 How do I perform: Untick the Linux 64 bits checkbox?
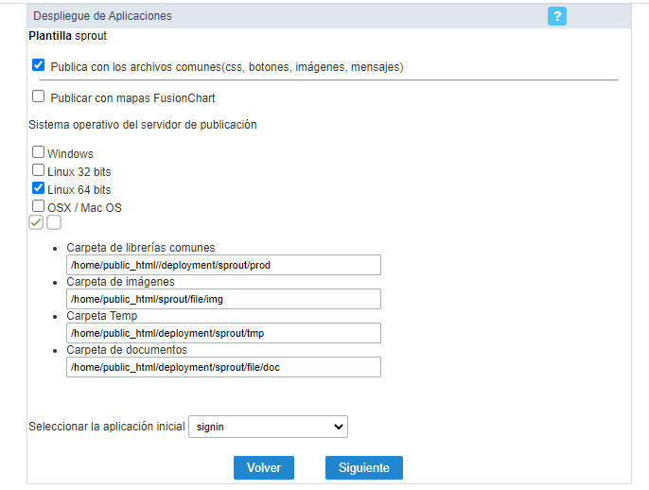38,188
